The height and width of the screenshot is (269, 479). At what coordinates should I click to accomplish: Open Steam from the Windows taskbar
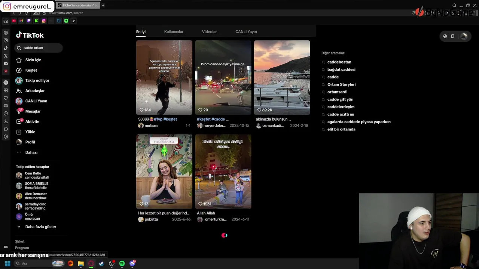pyautogui.click(x=101, y=263)
